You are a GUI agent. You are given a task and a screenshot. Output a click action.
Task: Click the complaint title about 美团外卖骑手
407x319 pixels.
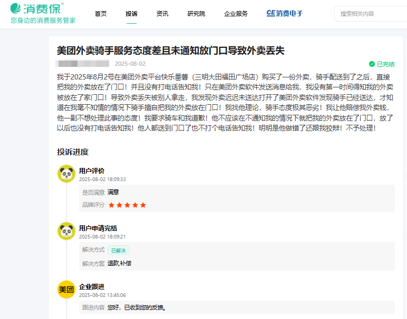click(x=170, y=51)
